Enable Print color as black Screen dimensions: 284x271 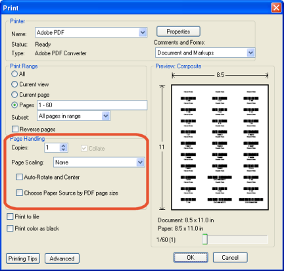[10, 228]
